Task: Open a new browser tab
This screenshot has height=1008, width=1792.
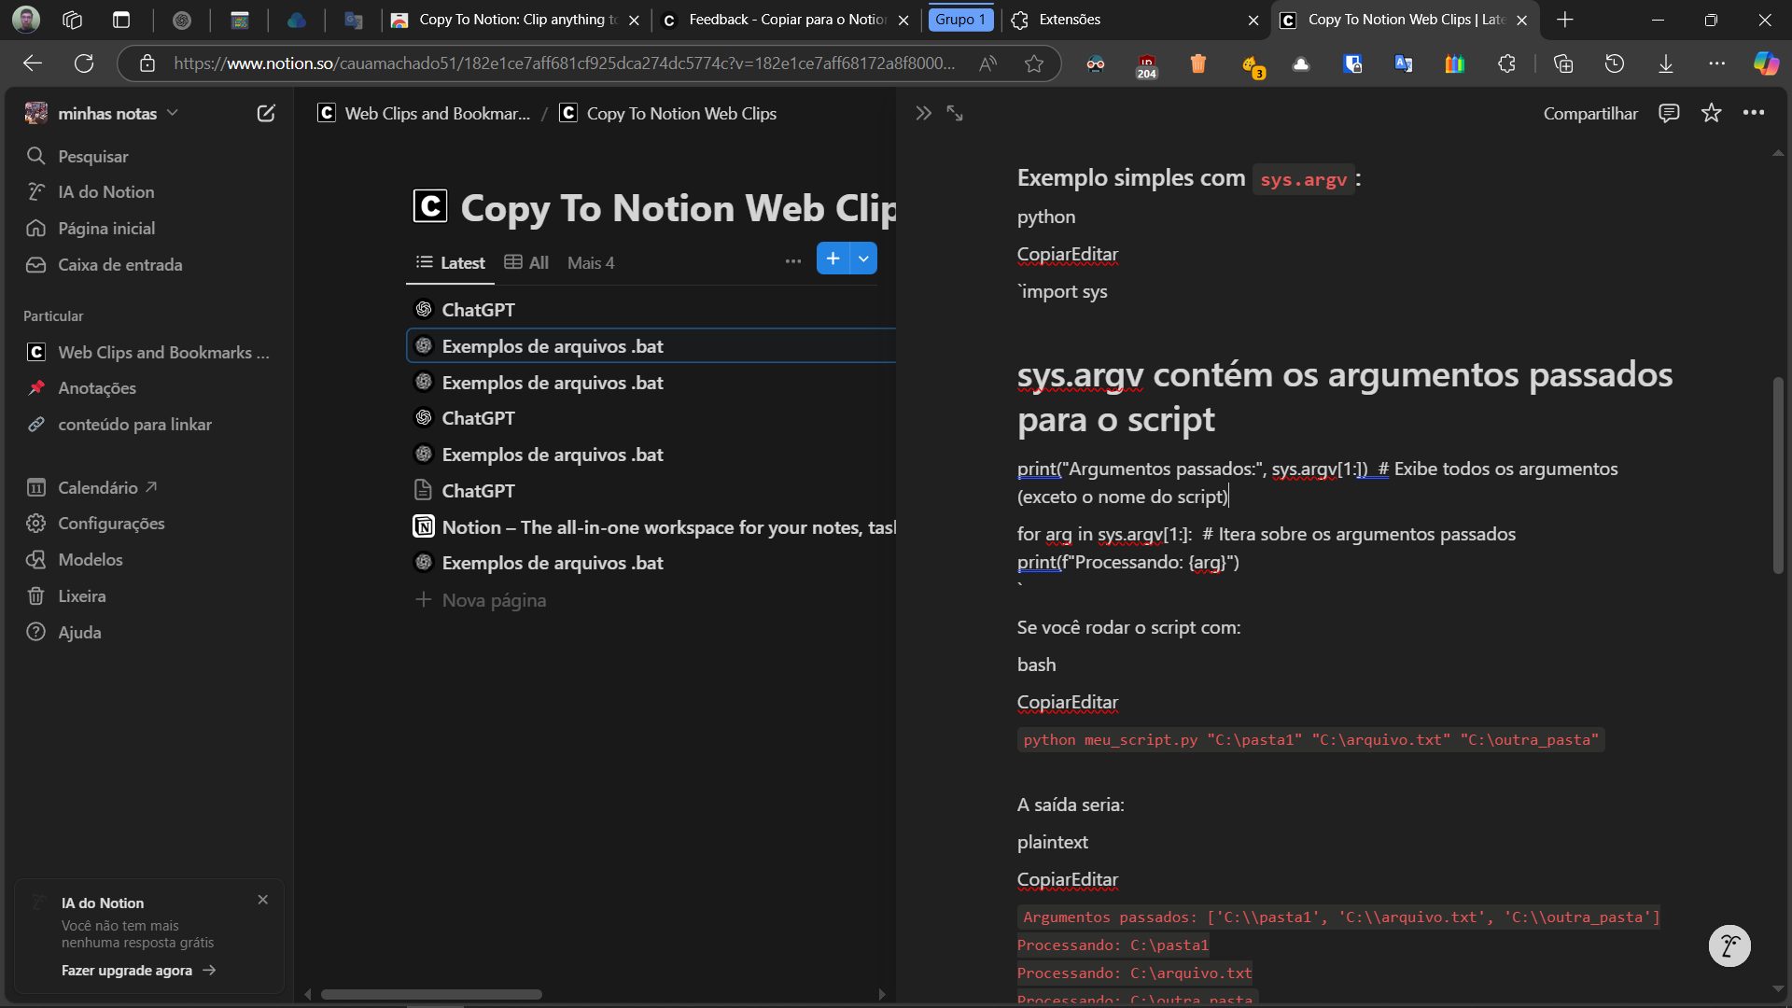Action: tap(1565, 20)
